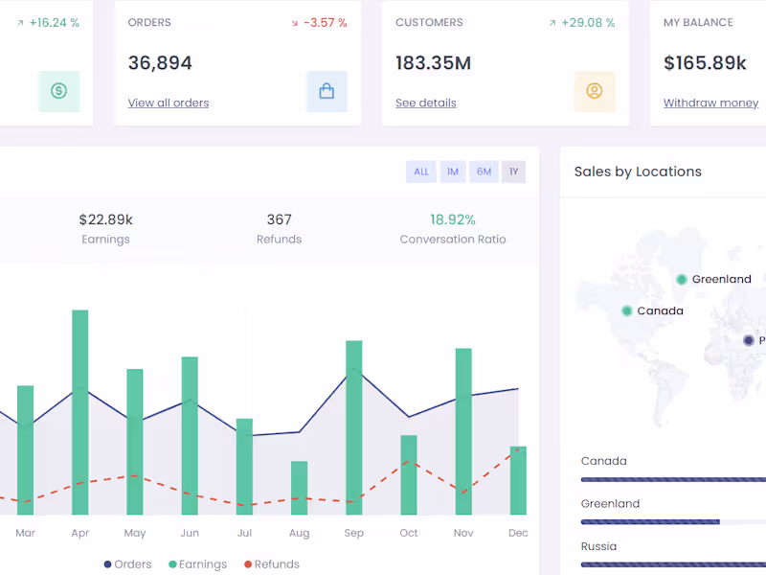Open the See details link
The image size is (766, 575).
tap(426, 103)
